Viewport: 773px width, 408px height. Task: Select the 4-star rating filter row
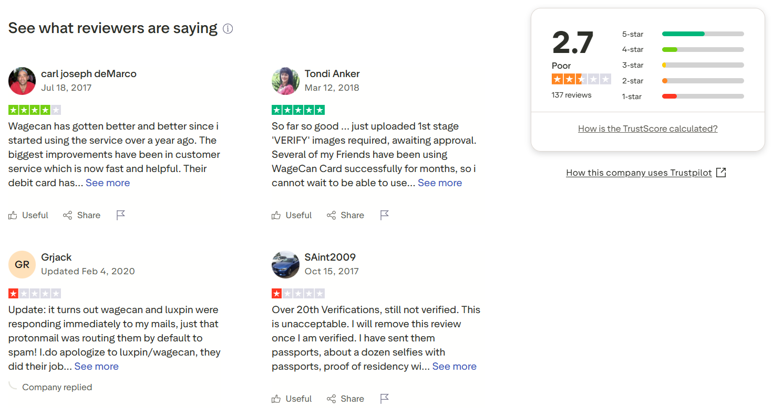(683, 49)
